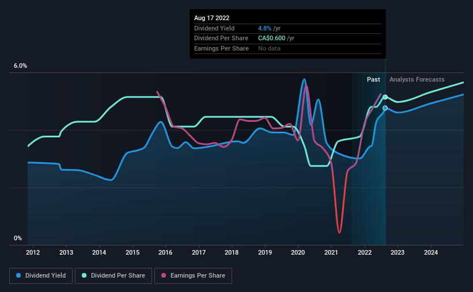Viewport: 473px width, 292px height.
Task: Select the 2020 label on the time axis
Action: click(298, 252)
